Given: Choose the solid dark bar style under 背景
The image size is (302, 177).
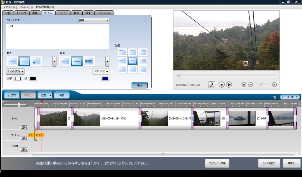Looking at the screenshot, I should click(x=89, y=61).
